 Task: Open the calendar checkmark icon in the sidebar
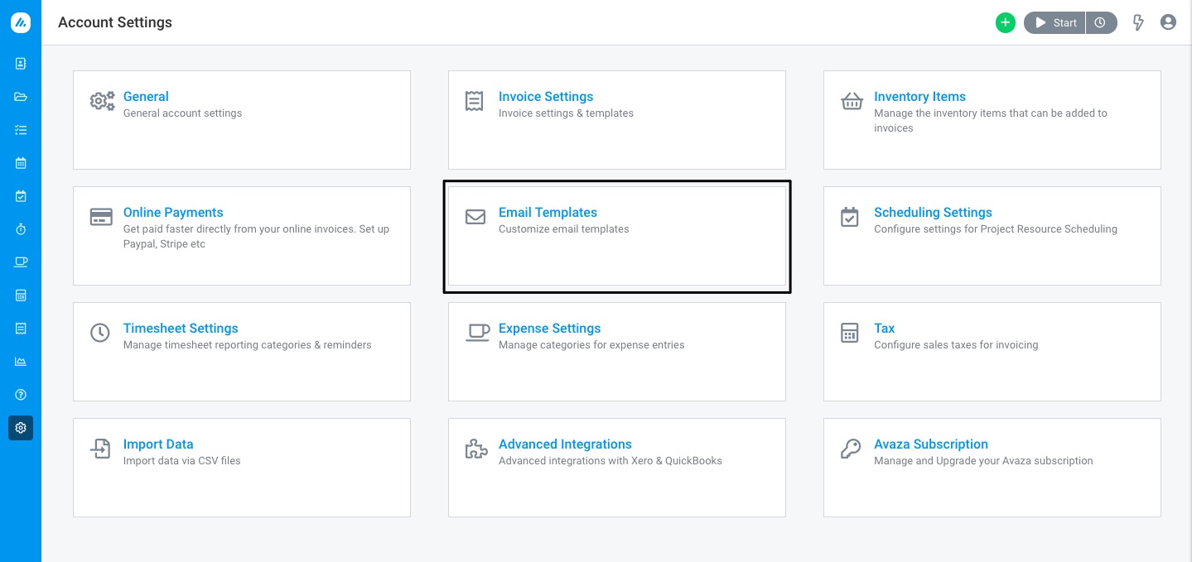(21, 196)
